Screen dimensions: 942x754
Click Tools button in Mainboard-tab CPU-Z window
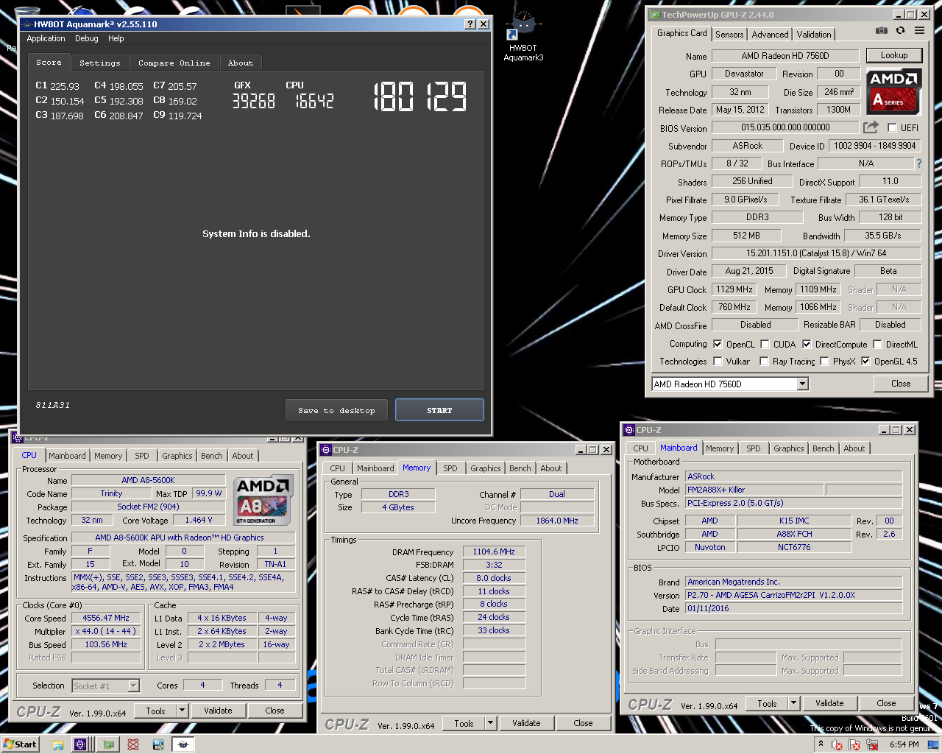767,703
